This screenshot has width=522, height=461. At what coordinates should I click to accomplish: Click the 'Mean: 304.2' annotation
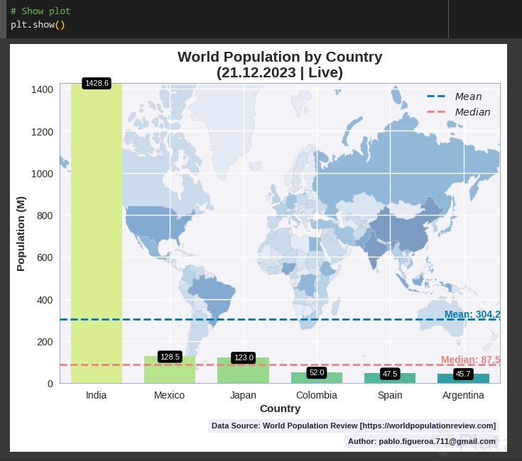472,314
